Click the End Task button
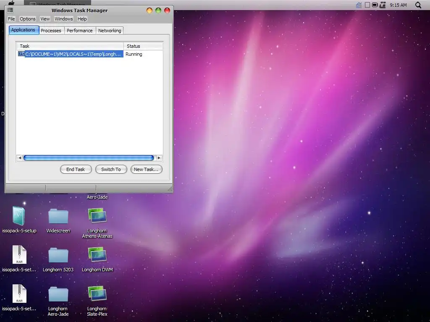This screenshot has height=322, width=430. click(76, 169)
